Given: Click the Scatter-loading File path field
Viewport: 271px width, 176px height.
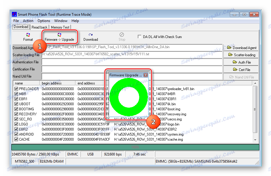Looking at the screenshot, I should click(132, 54).
